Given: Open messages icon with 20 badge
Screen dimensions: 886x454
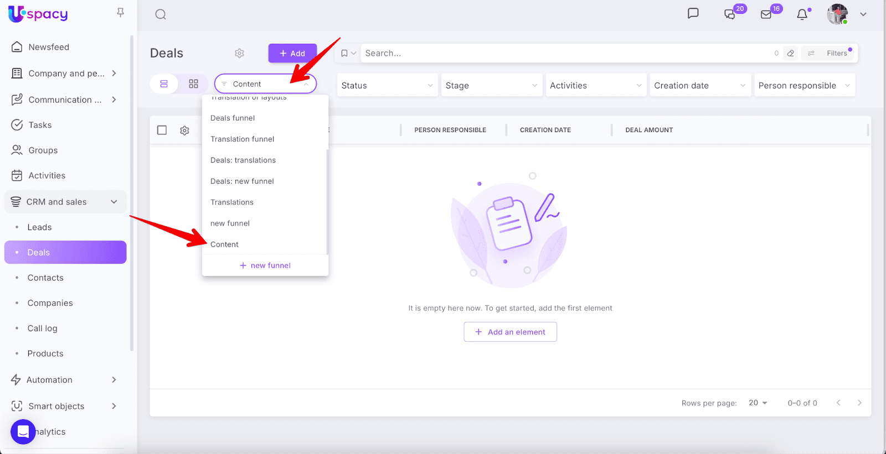Looking at the screenshot, I should click(x=730, y=14).
